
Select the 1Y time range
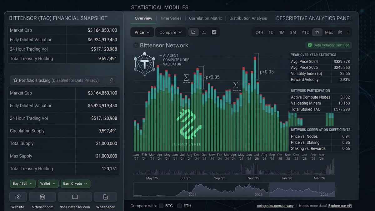pyautogui.click(x=317, y=32)
